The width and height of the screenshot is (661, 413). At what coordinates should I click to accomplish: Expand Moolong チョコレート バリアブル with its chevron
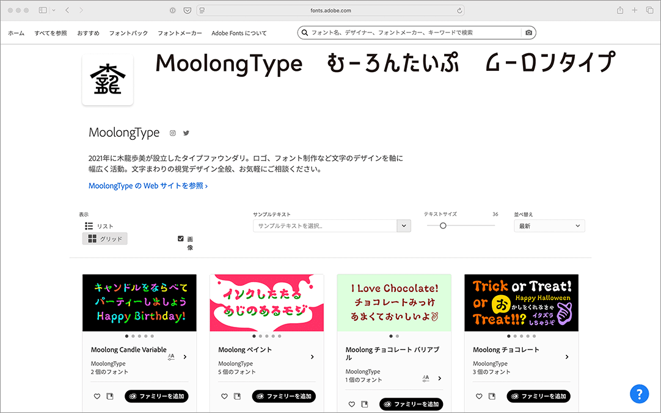[440, 378]
